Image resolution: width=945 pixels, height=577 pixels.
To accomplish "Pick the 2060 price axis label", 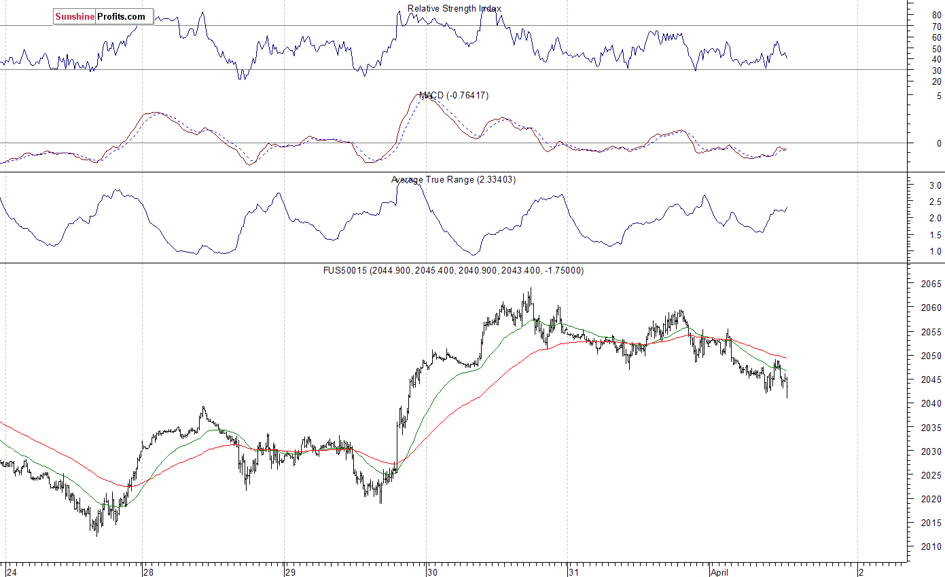I will (x=932, y=308).
